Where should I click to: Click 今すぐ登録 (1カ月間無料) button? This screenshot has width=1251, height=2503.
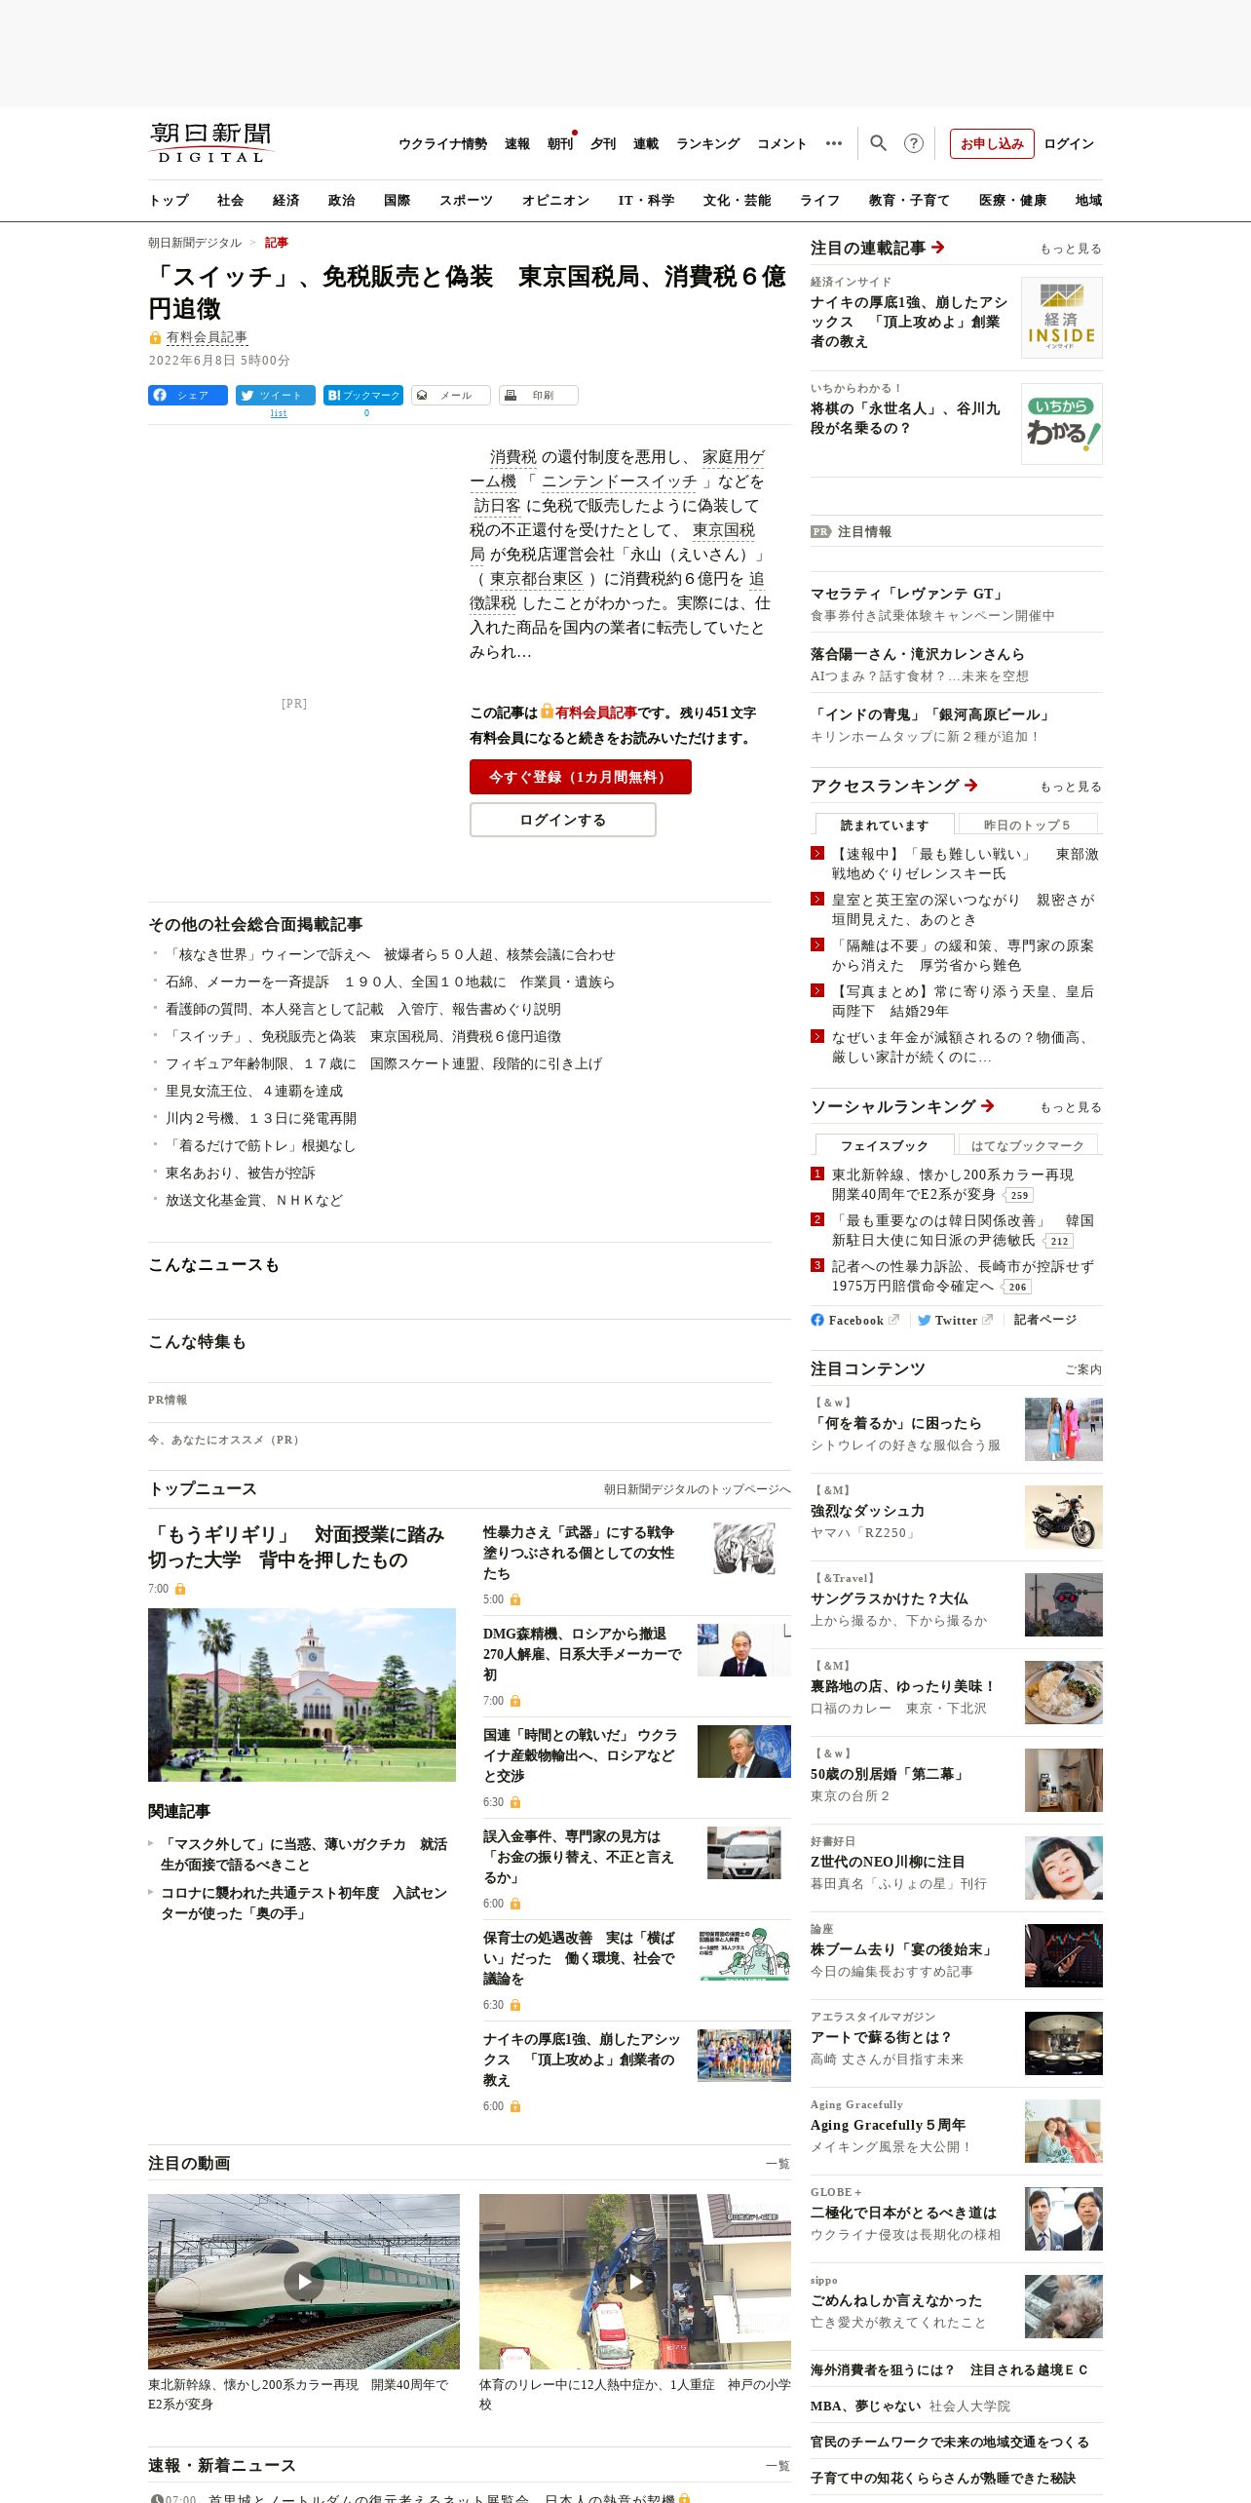[581, 777]
